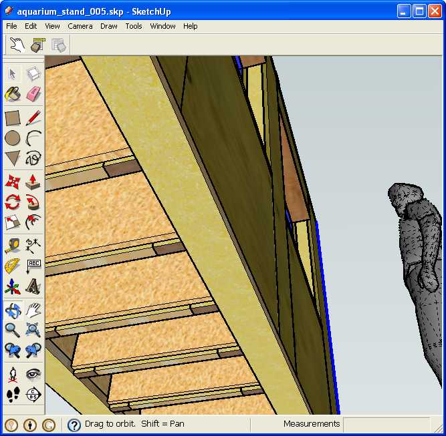Activate the Position Camera tool

[13, 375]
